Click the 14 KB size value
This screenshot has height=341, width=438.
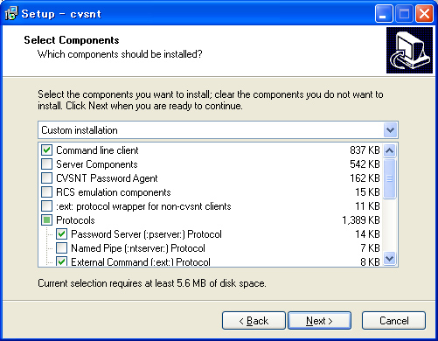pos(367,234)
